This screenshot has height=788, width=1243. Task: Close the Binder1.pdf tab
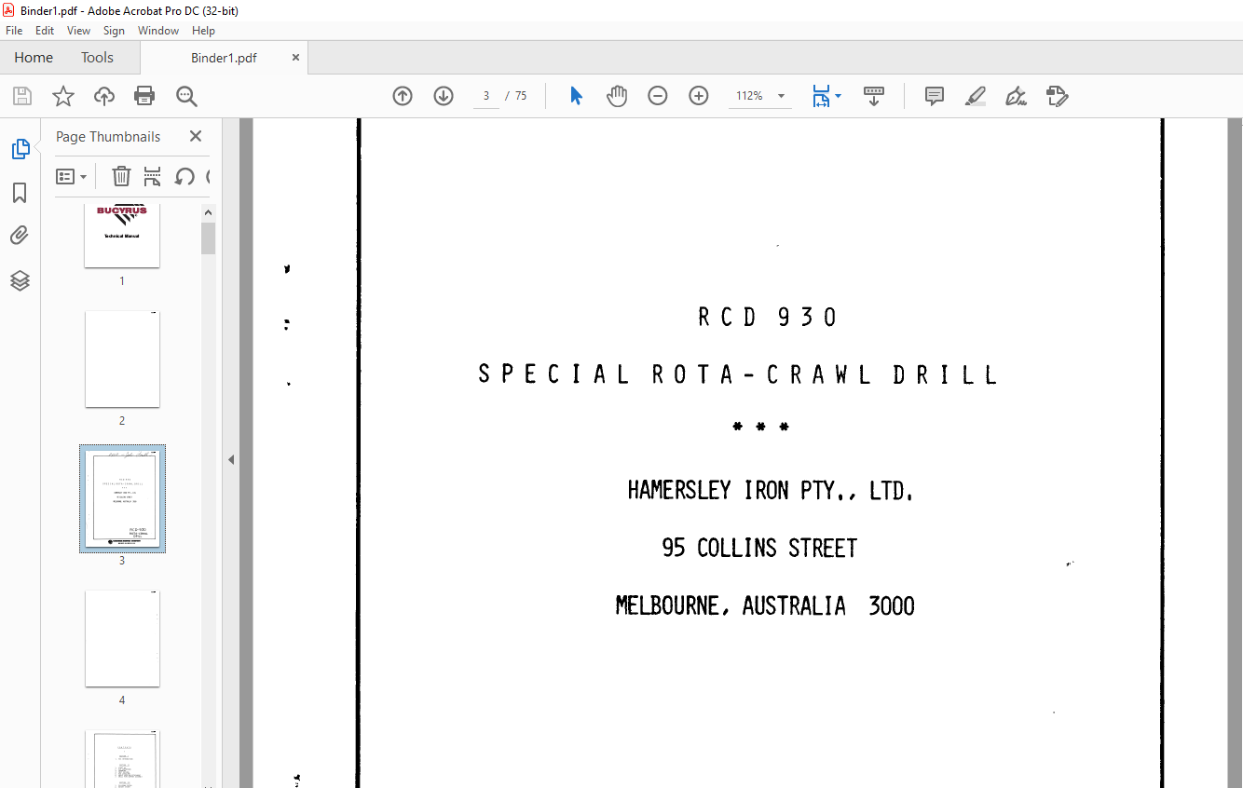coord(296,58)
